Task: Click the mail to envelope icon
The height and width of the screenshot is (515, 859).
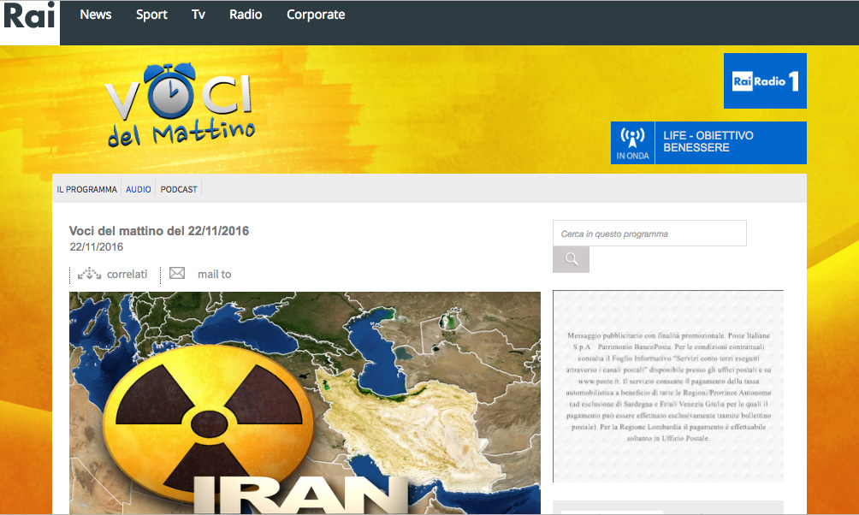Action: pos(177,274)
